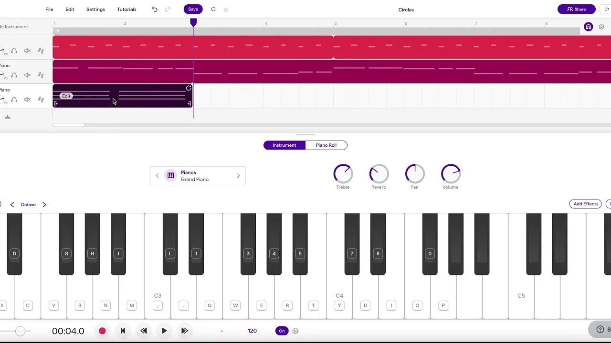Click the timeline horizontal scrollbar
This screenshot has width=611, height=343.
[68, 125]
